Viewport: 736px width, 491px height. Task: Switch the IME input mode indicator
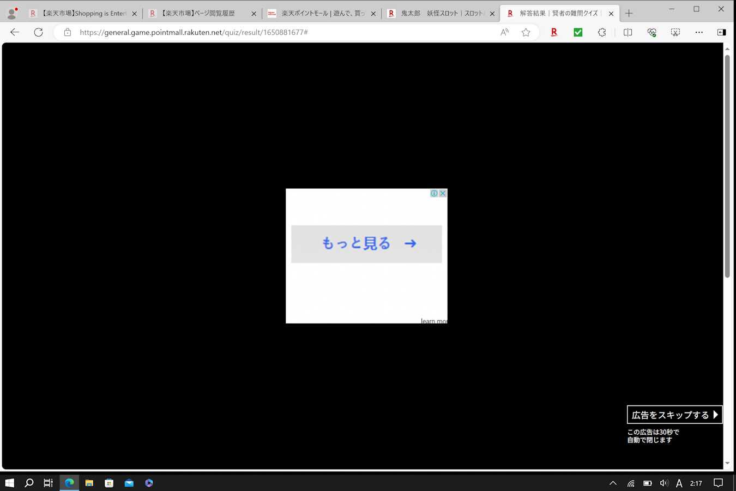coord(679,483)
